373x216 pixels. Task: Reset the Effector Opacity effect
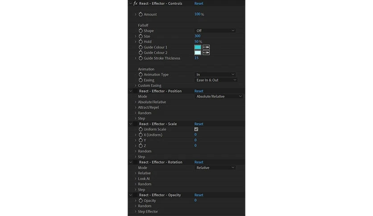199,195
